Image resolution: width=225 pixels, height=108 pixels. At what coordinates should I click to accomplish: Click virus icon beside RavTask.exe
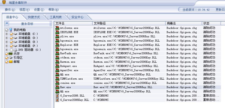[x=57, y=53]
